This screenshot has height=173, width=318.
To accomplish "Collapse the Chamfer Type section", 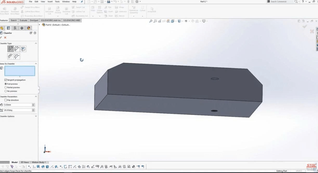I will tap(36, 43).
